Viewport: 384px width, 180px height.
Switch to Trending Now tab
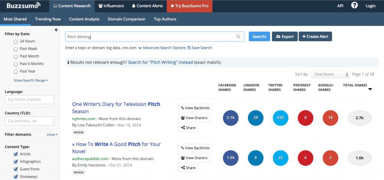pos(48,19)
